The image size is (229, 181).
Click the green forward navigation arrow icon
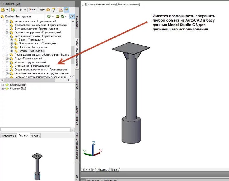click(62, 16)
